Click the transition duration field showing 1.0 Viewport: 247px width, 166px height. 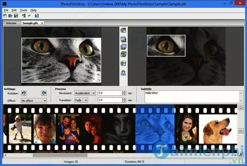pos(110,100)
